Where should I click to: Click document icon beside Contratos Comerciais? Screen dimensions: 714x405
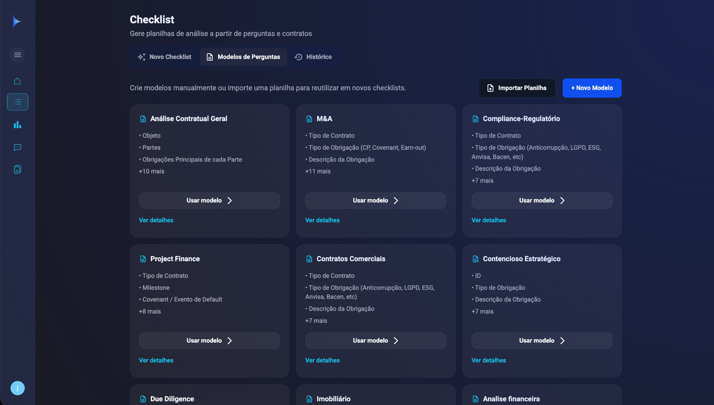point(309,259)
